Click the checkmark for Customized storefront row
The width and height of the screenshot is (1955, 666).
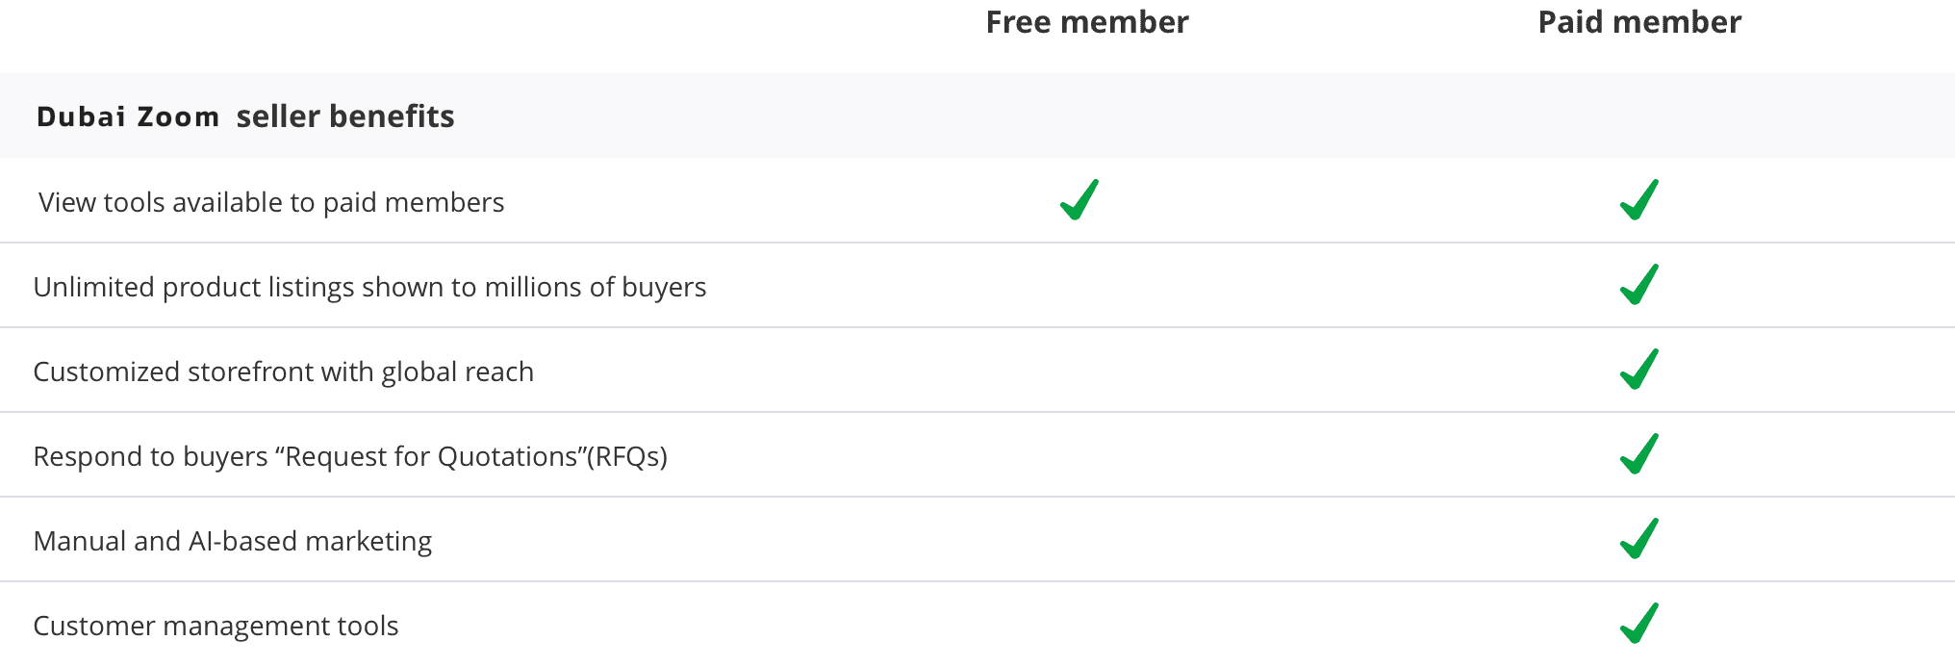coord(1639,370)
